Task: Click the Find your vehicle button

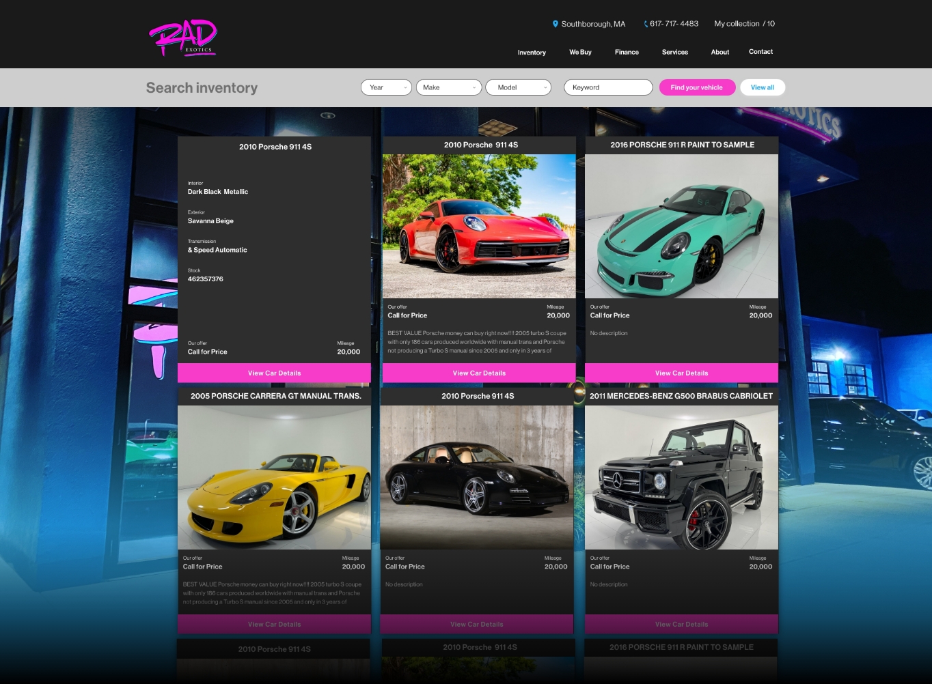Action: click(x=697, y=87)
